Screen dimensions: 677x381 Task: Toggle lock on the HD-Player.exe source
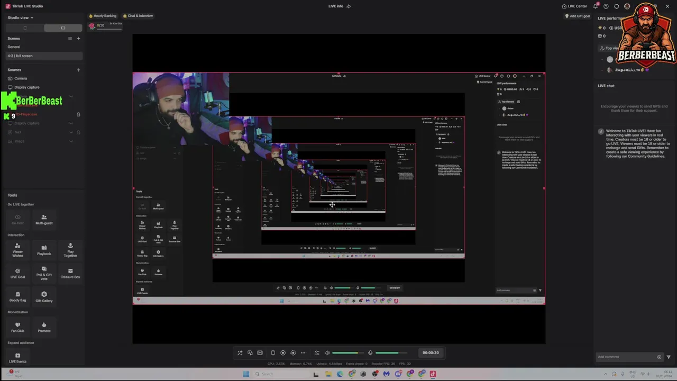click(78, 114)
